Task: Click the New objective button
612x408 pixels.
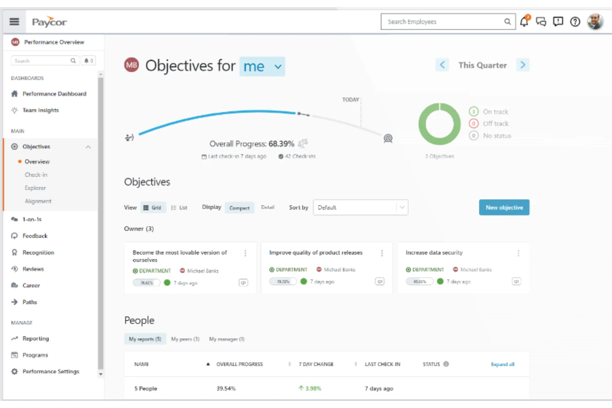Action: pos(504,207)
